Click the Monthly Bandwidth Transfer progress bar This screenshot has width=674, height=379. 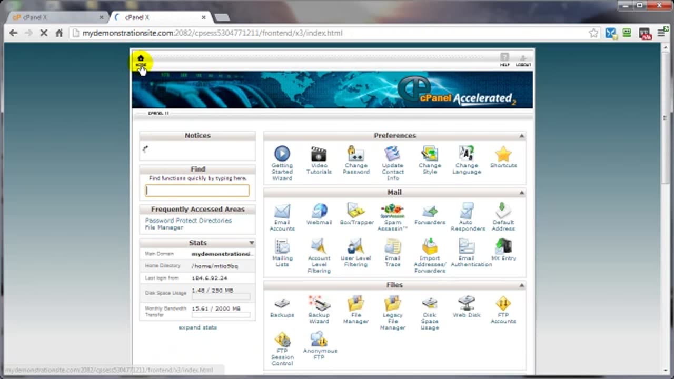click(221, 315)
